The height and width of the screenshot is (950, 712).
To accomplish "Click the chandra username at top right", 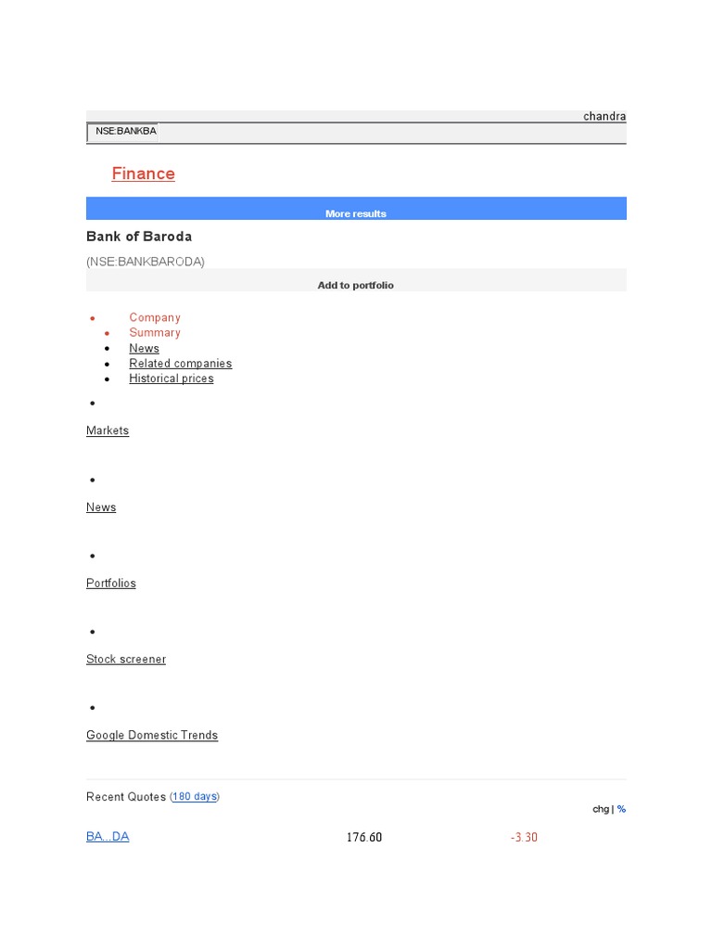I will coord(604,116).
